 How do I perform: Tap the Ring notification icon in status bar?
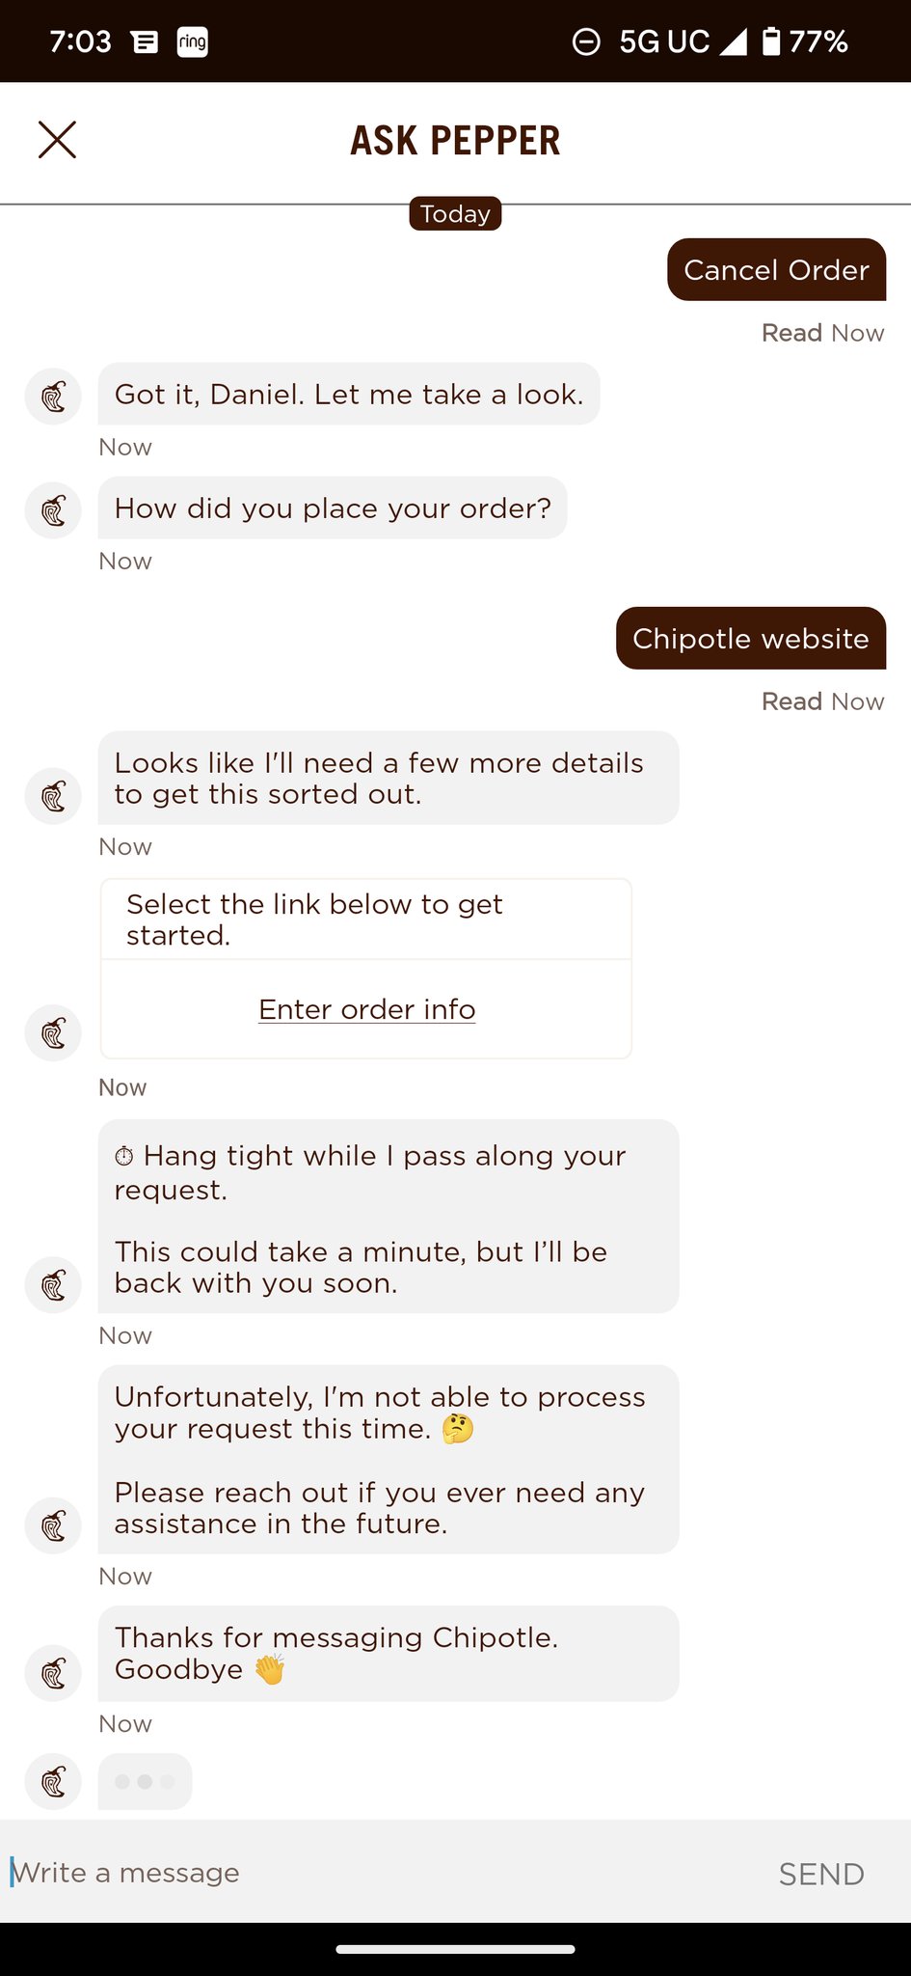192,41
